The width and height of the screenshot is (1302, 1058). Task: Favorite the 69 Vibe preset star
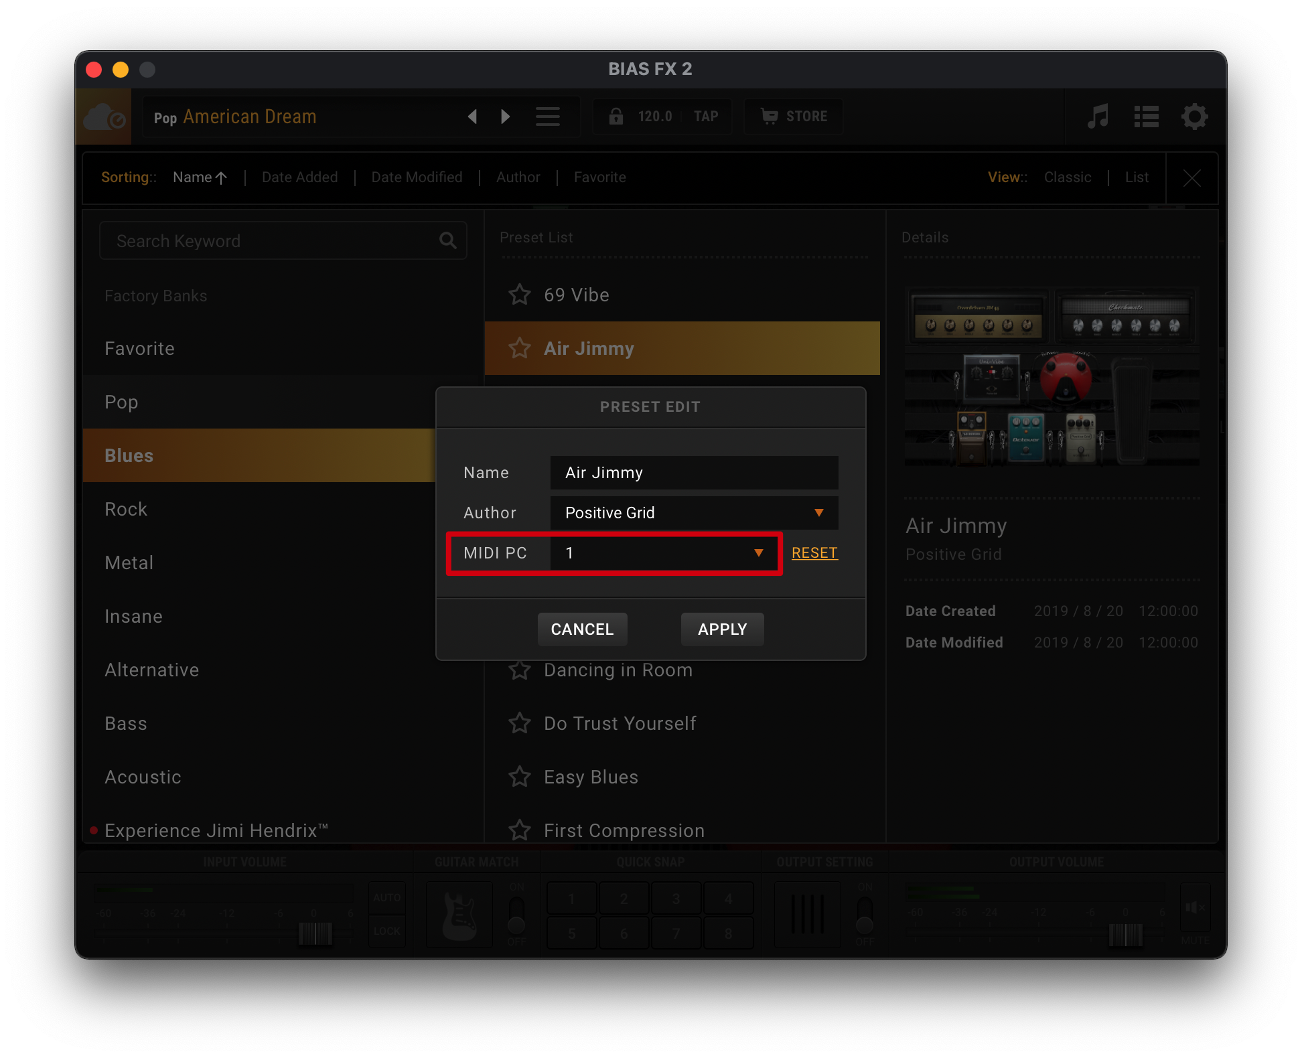pyautogui.click(x=519, y=294)
